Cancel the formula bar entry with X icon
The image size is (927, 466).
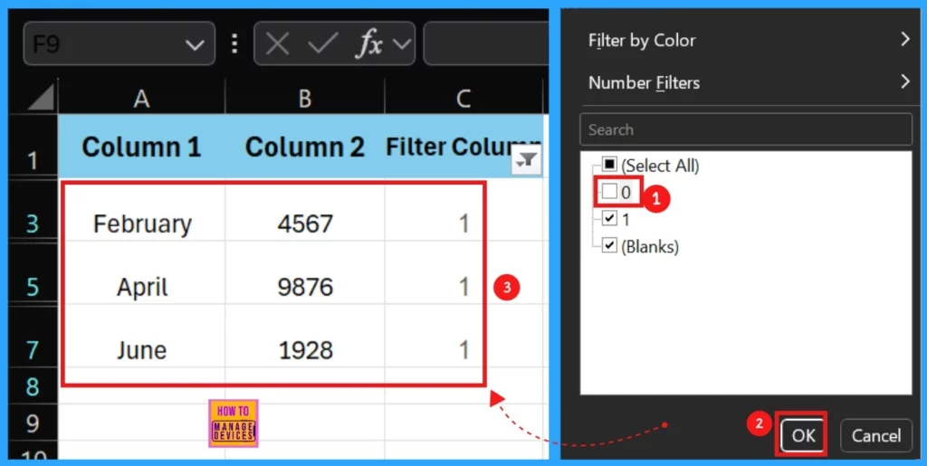[277, 43]
